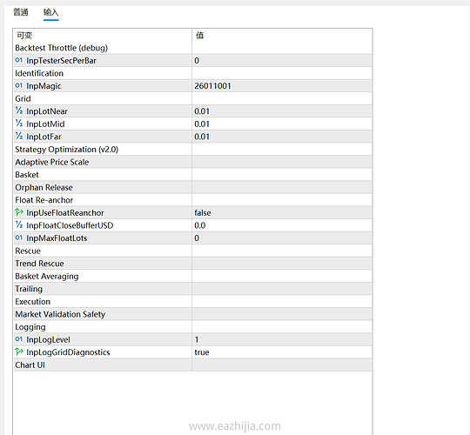Click double-type icon beside InpLotFar
470x435 pixels.
tap(19, 137)
